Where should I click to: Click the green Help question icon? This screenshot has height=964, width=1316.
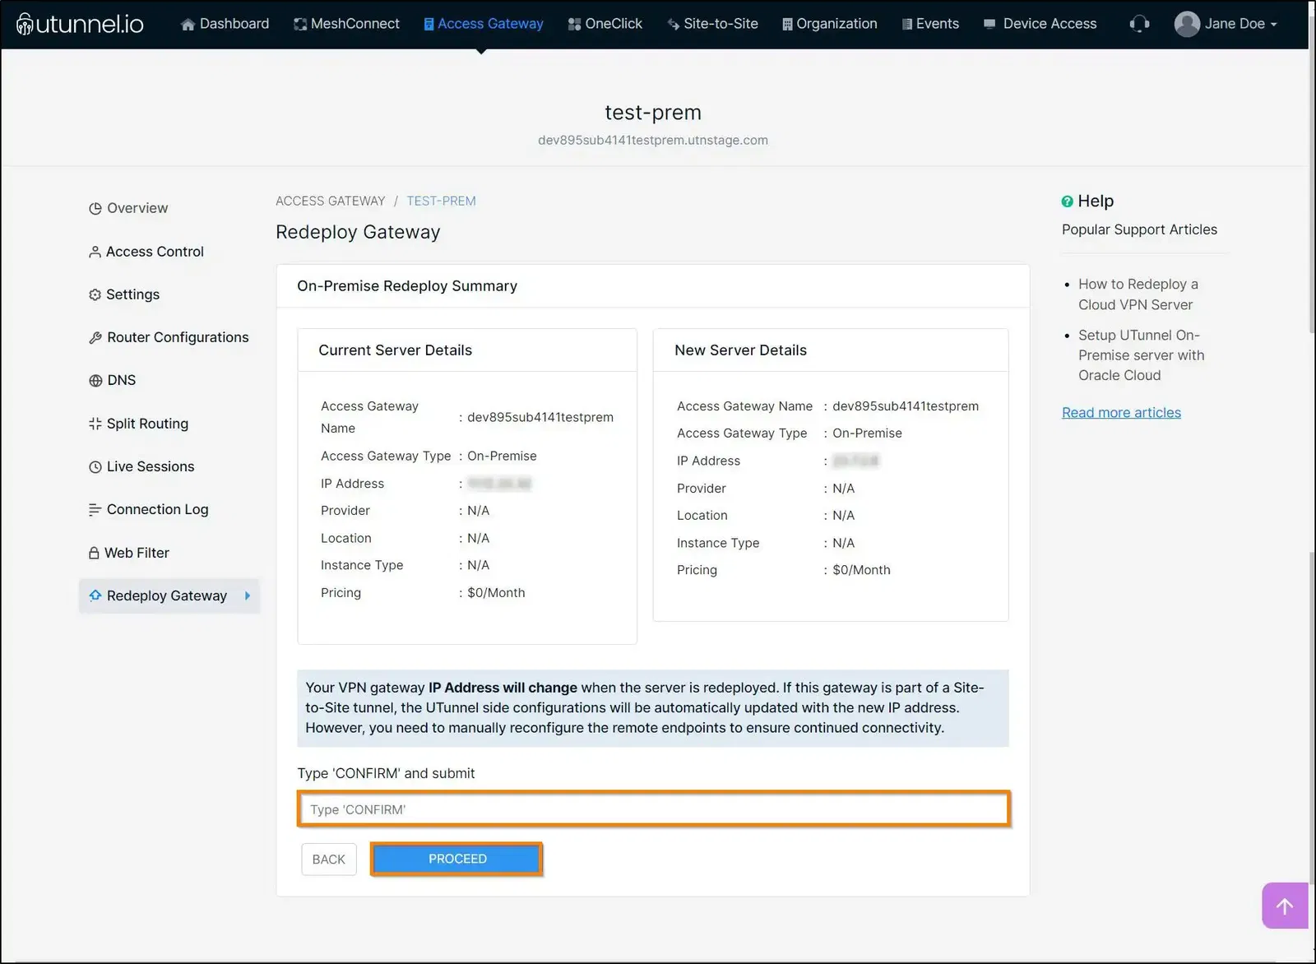coord(1068,202)
